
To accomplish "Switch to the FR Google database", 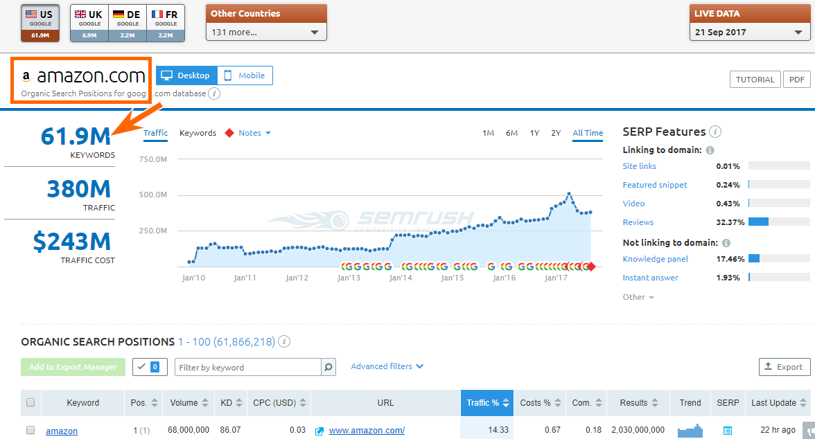I will [x=166, y=23].
